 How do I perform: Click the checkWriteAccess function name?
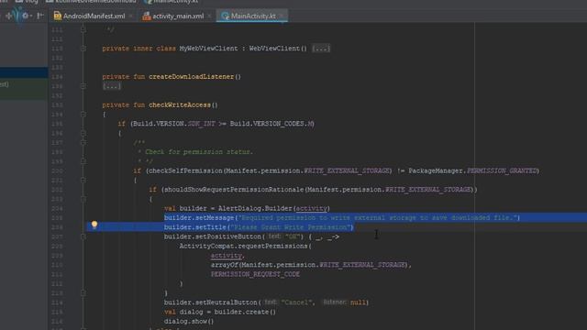[x=180, y=104]
